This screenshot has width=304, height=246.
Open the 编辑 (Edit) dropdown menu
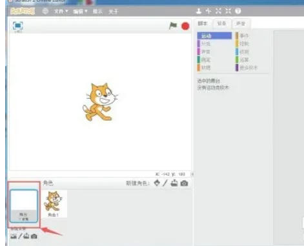(x=80, y=12)
